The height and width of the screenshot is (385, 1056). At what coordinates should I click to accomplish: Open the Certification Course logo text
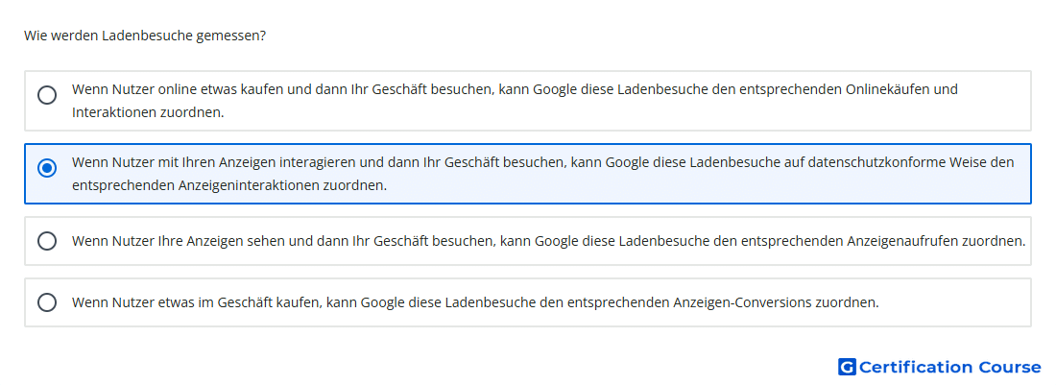[x=949, y=367]
